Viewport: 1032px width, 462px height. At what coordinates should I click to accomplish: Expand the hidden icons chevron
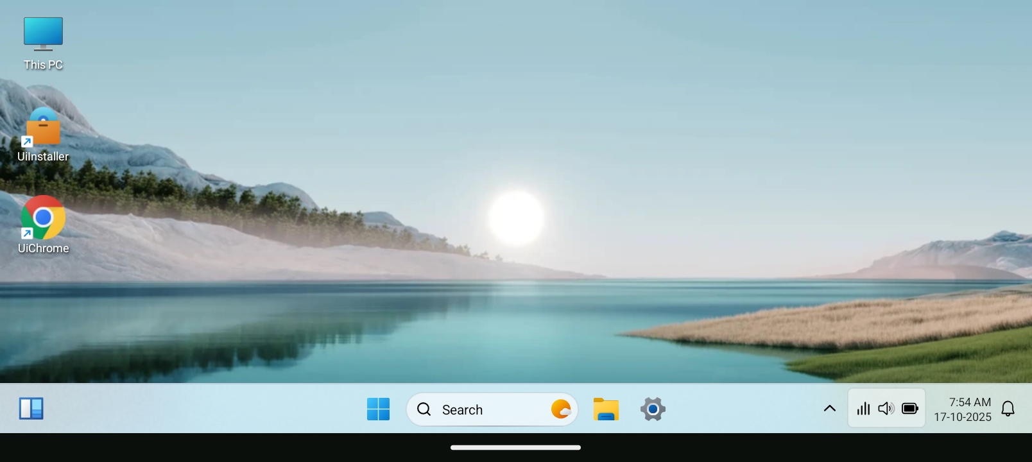click(x=829, y=409)
